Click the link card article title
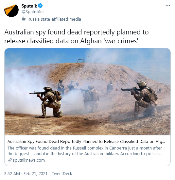Viewport: 175px width, 180px height. (x=86, y=142)
